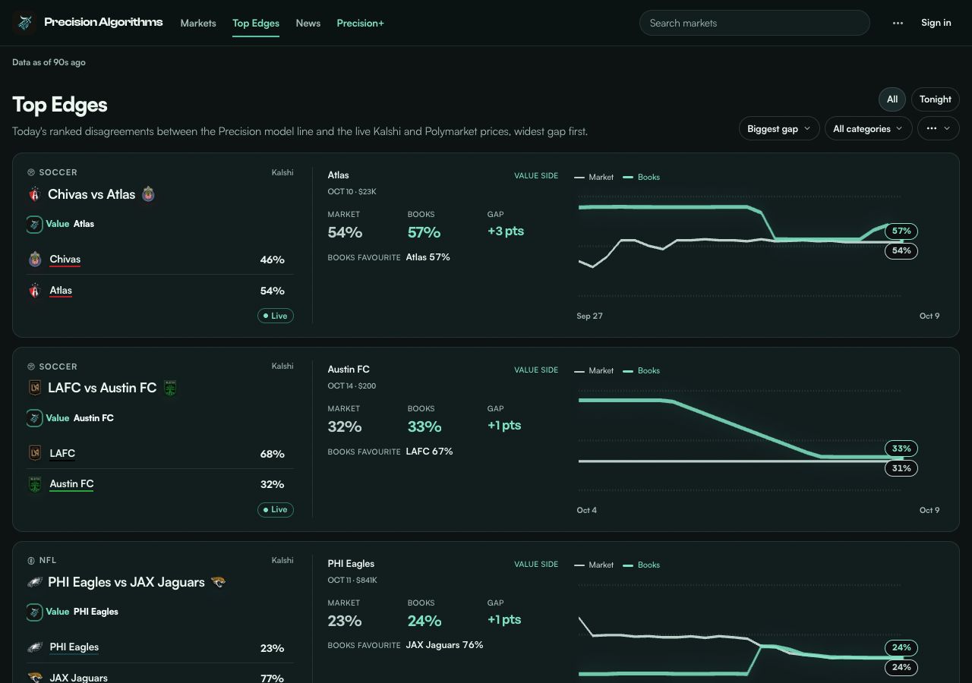Screen dimensions: 972x683
Task: Click the LAFC crest left of the LAFC vs Austin FC title
Action: point(34,388)
